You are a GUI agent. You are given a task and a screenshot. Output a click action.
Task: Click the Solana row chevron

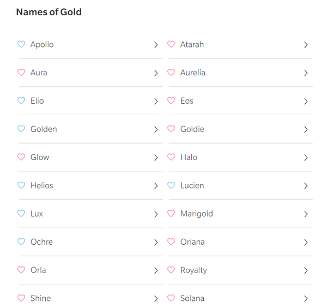point(306,299)
